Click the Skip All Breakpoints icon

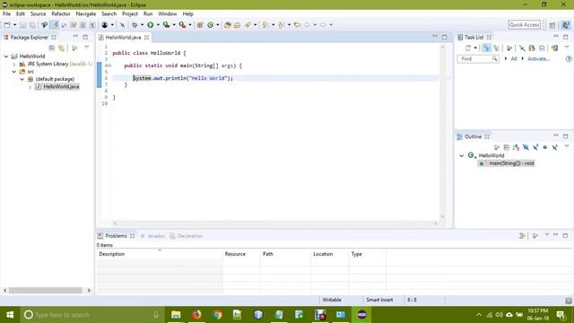coord(122,25)
